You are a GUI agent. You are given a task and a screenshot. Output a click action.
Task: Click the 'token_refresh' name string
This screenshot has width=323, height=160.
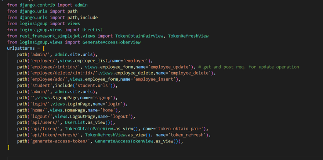pyautogui.click(x=187, y=135)
